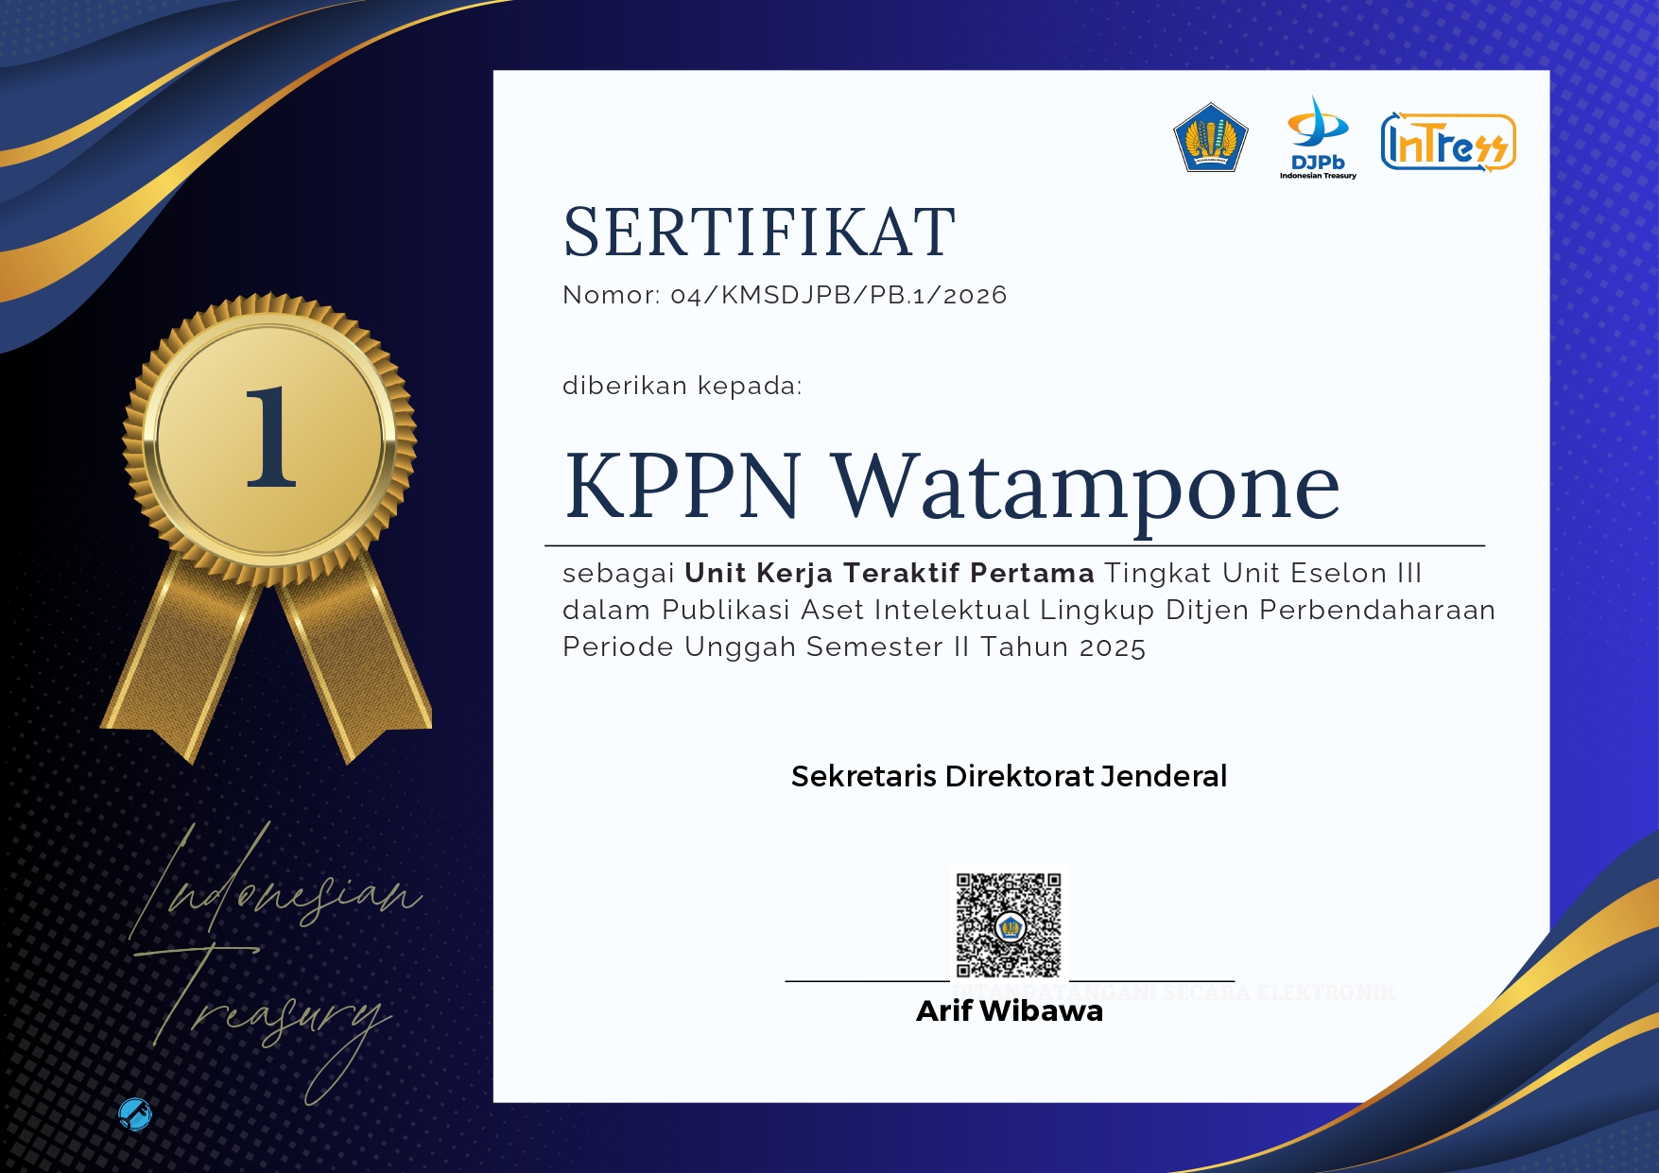This screenshot has height=1173, width=1659.
Task: Click the bold text 'Unit Kerja Teraktif Pertama'
Action: [x=889, y=573]
